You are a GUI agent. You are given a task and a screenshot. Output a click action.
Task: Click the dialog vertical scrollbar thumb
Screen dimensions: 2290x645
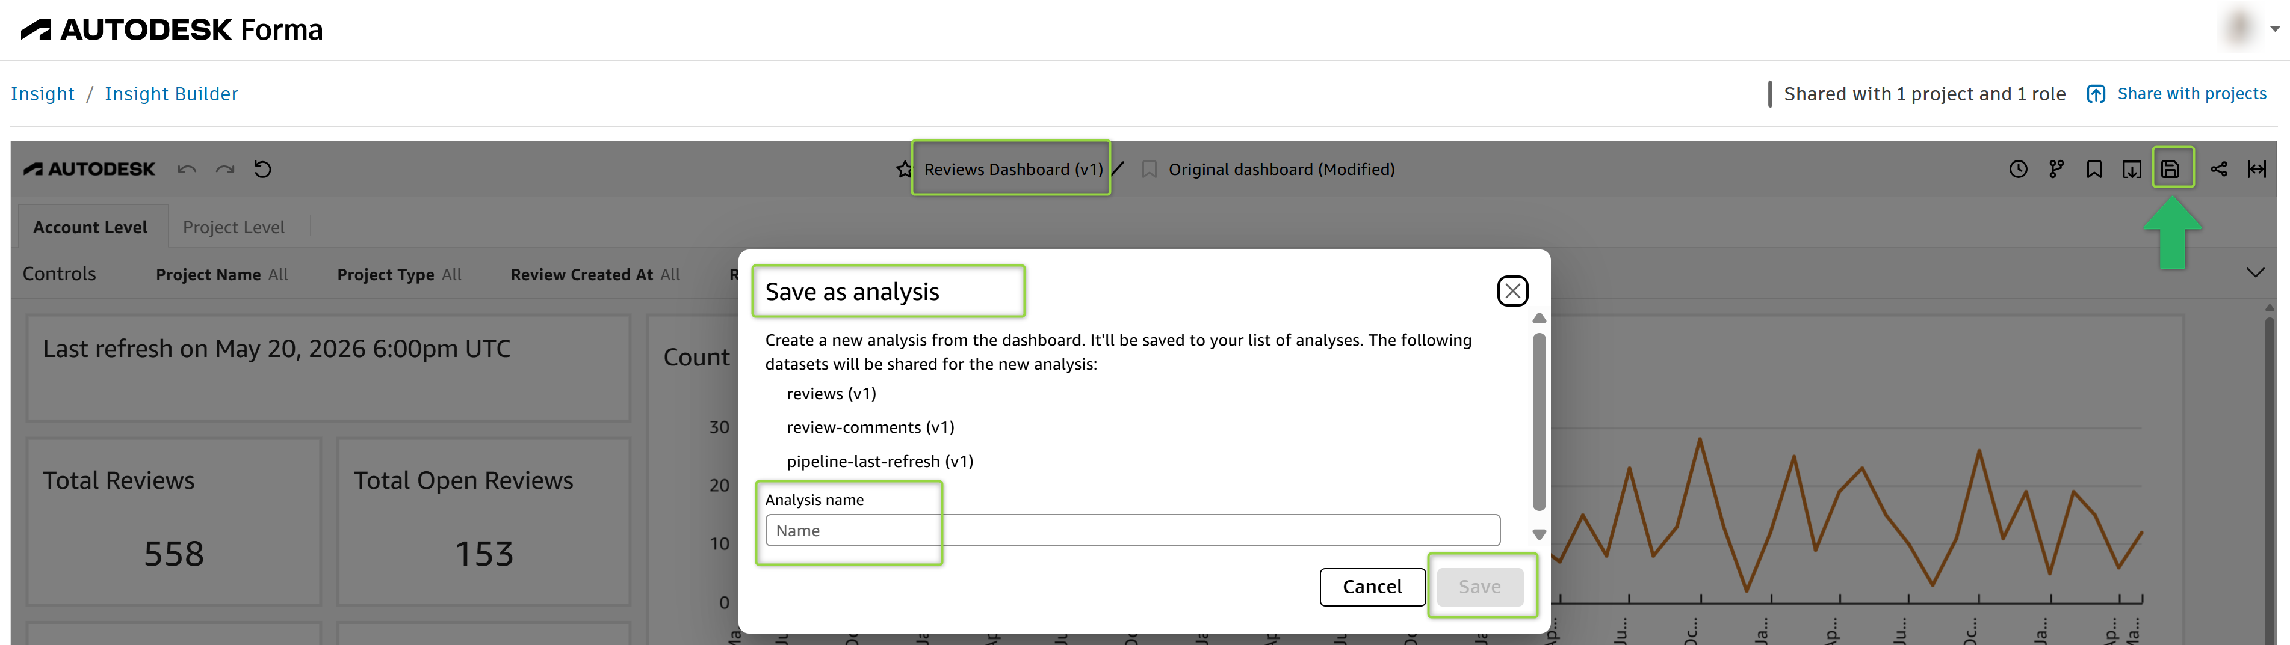click(1540, 422)
